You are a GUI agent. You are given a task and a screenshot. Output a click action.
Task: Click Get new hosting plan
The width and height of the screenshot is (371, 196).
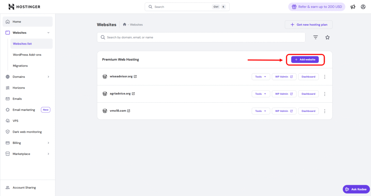pyautogui.click(x=309, y=25)
